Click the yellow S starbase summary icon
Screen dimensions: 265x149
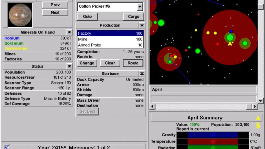pos(258,126)
